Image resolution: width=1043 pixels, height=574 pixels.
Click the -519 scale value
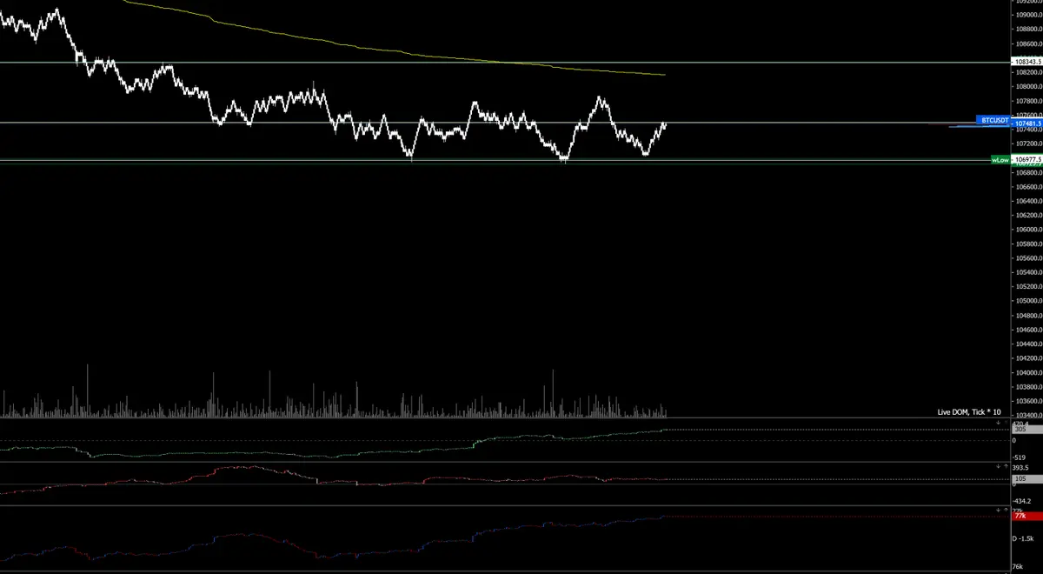(x=1020, y=457)
